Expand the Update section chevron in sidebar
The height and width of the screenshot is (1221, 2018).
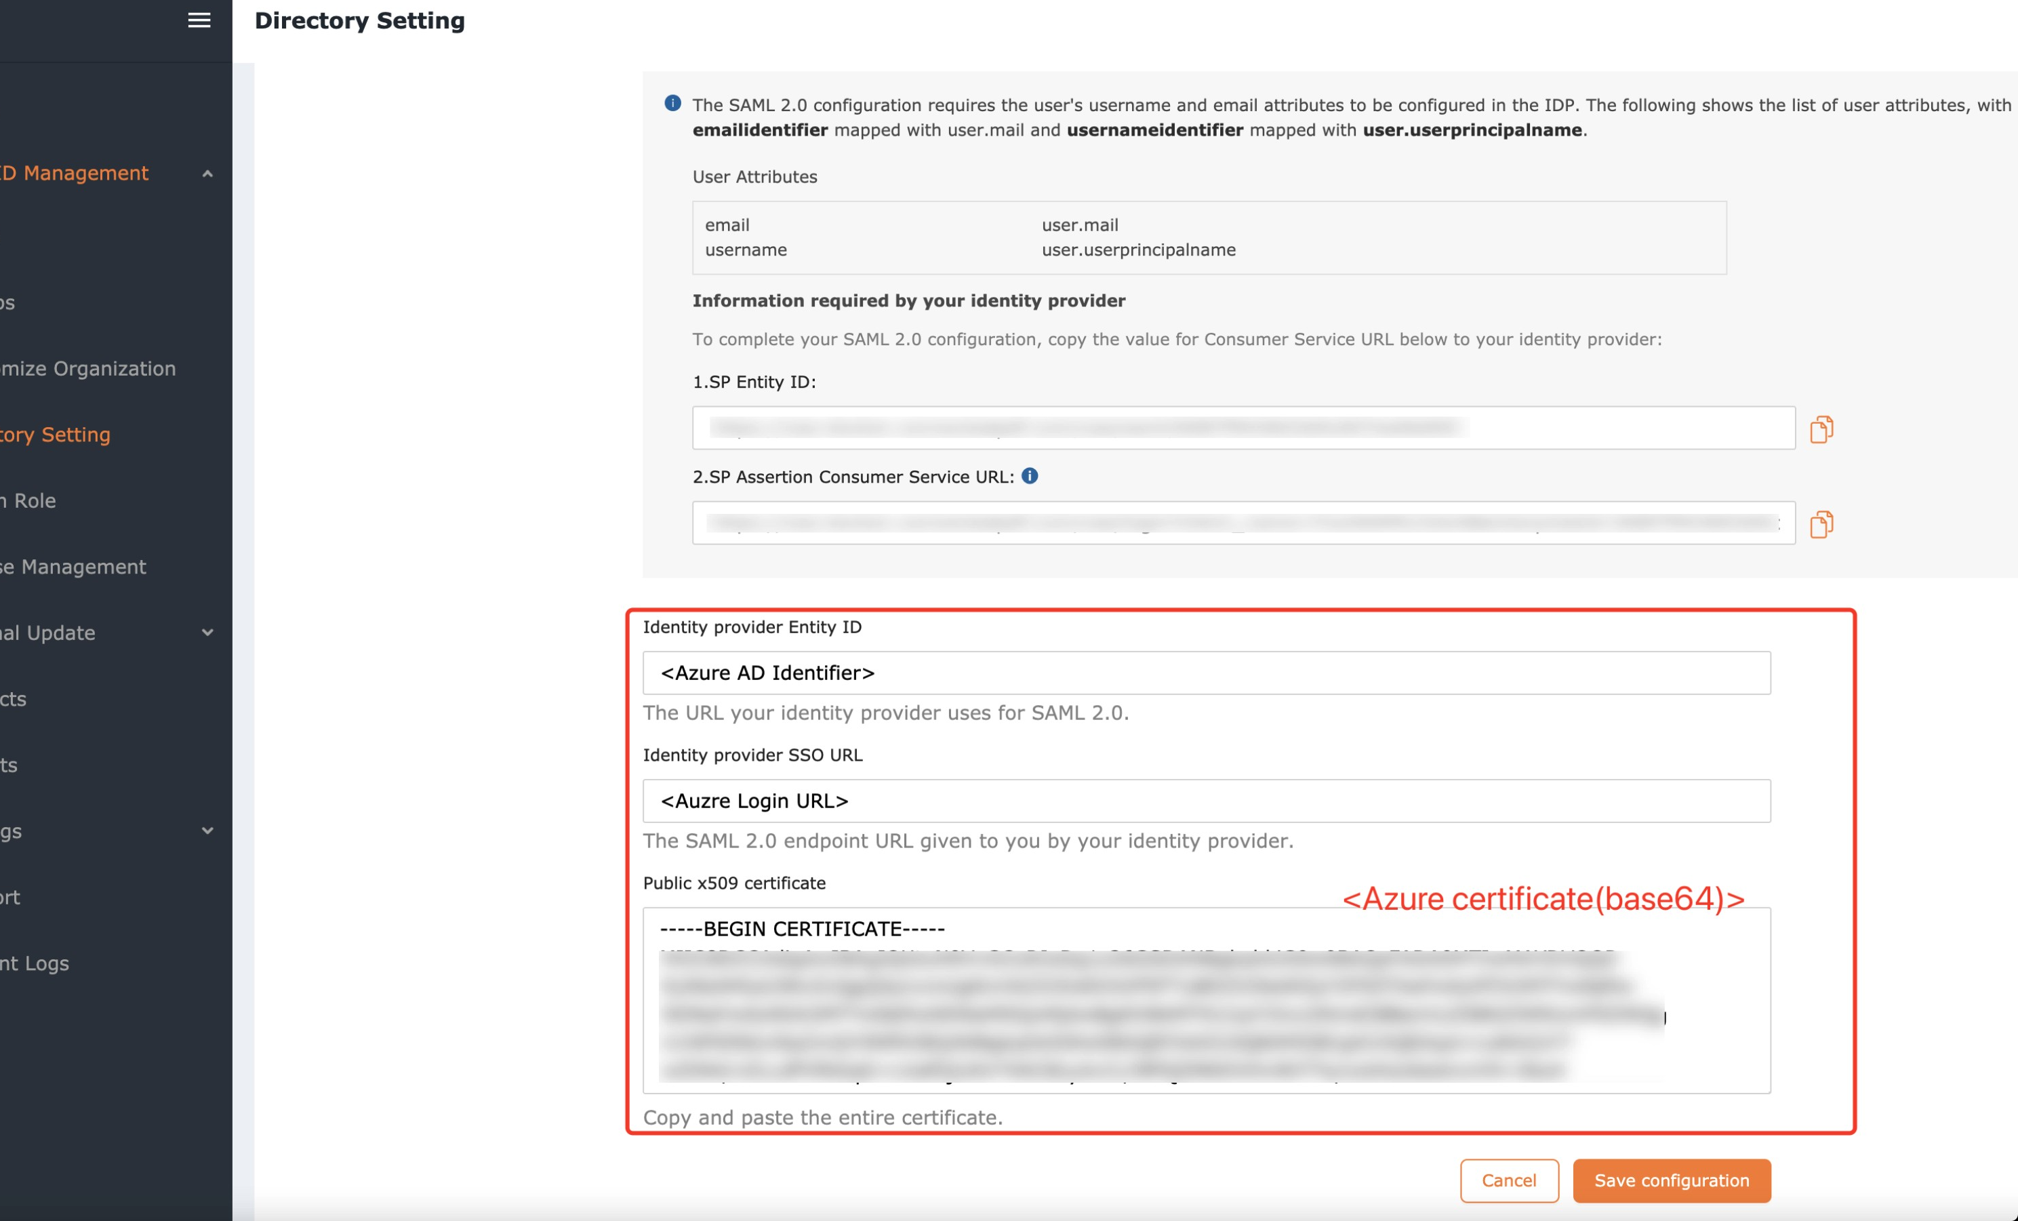pyautogui.click(x=206, y=633)
